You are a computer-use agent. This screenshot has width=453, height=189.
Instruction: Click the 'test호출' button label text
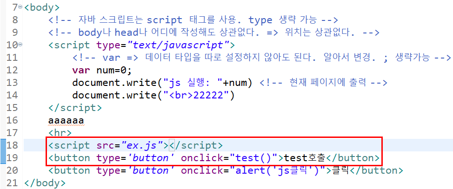[305, 158]
